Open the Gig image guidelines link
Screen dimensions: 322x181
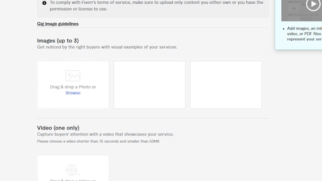coord(58,24)
